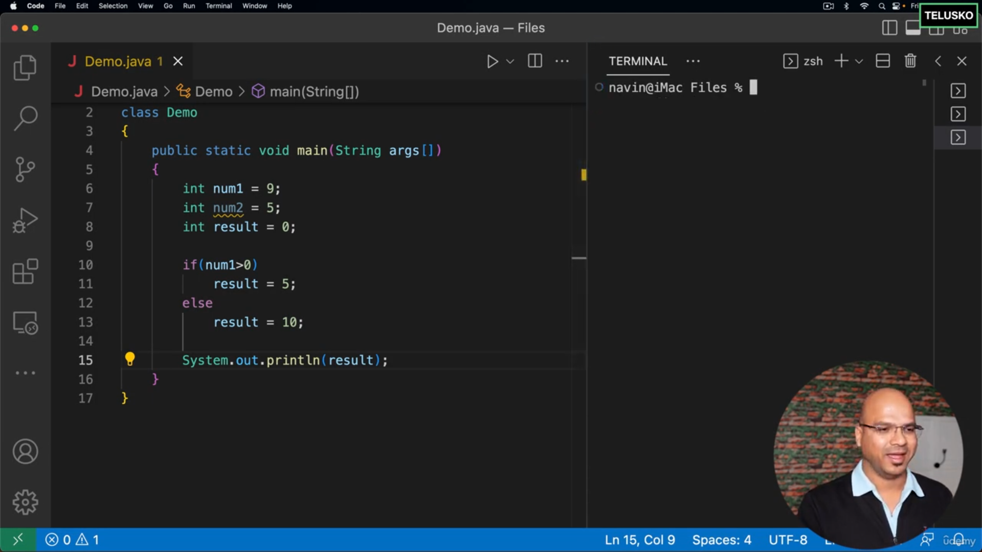Kill terminal with the trash icon
This screenshot has width=982, height=552.
pos(910,61)
